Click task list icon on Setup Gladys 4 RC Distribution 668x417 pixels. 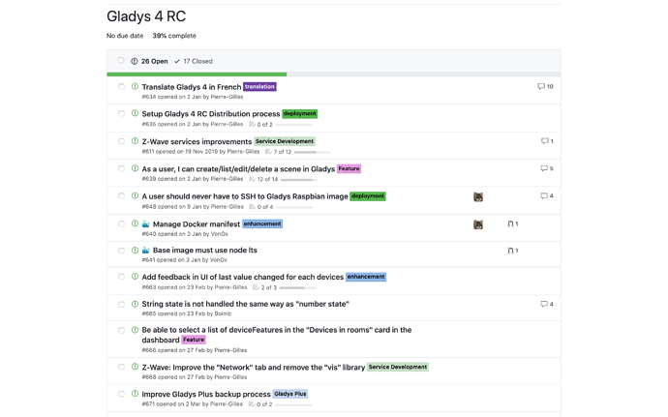tap(252, 125)
